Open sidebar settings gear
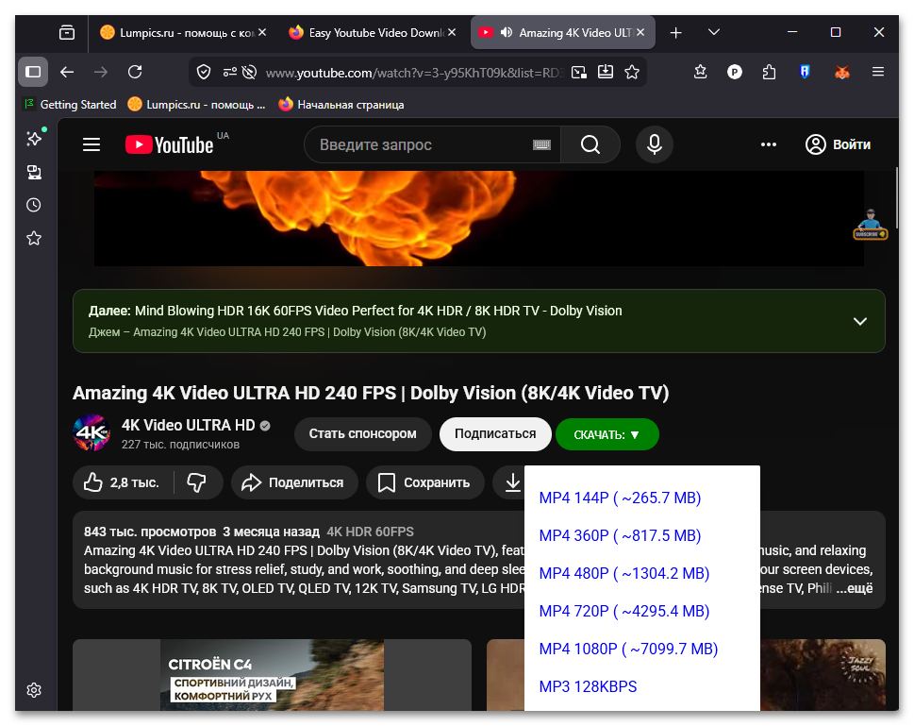The width and height of the screenshot is (914, 726). pyautogui.click(x=34, y=690)
